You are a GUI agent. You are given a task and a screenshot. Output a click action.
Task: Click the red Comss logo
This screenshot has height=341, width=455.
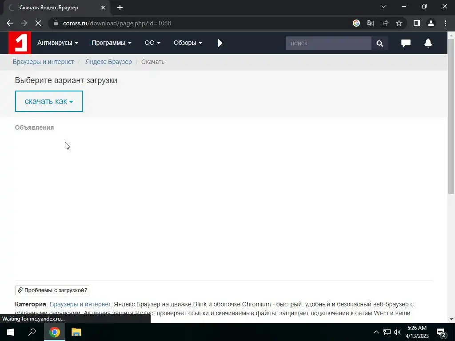point(20,43)
